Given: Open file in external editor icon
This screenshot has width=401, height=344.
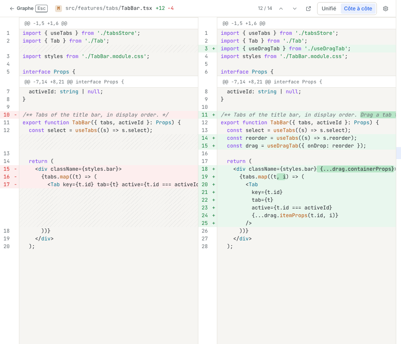Looking at the screenshot, I should (308, 9).
